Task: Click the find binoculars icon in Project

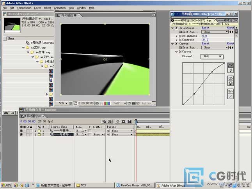Action: coord(6,113)
